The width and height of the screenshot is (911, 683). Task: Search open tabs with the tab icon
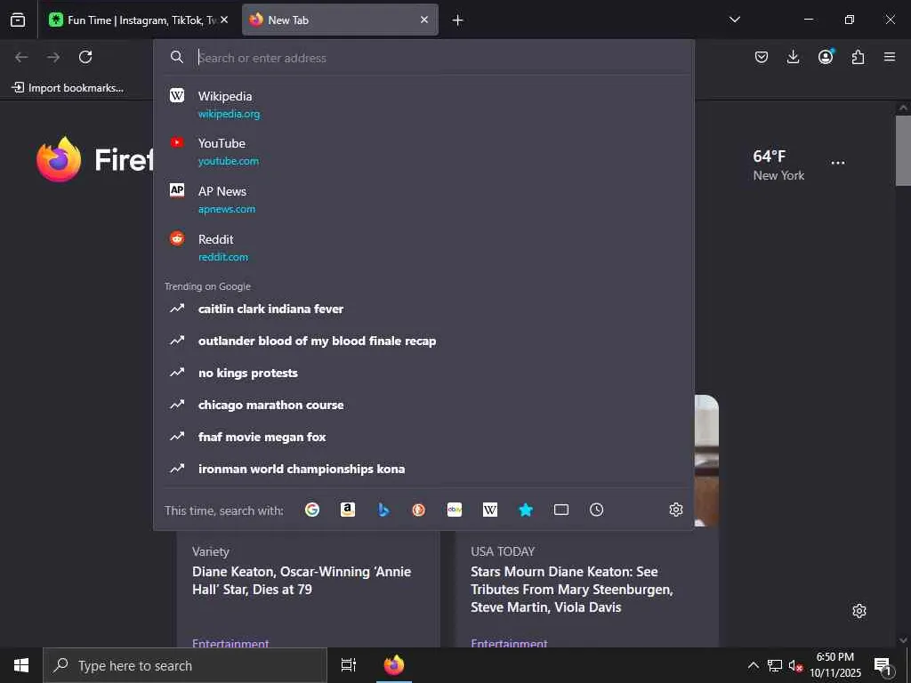point(561,510)
